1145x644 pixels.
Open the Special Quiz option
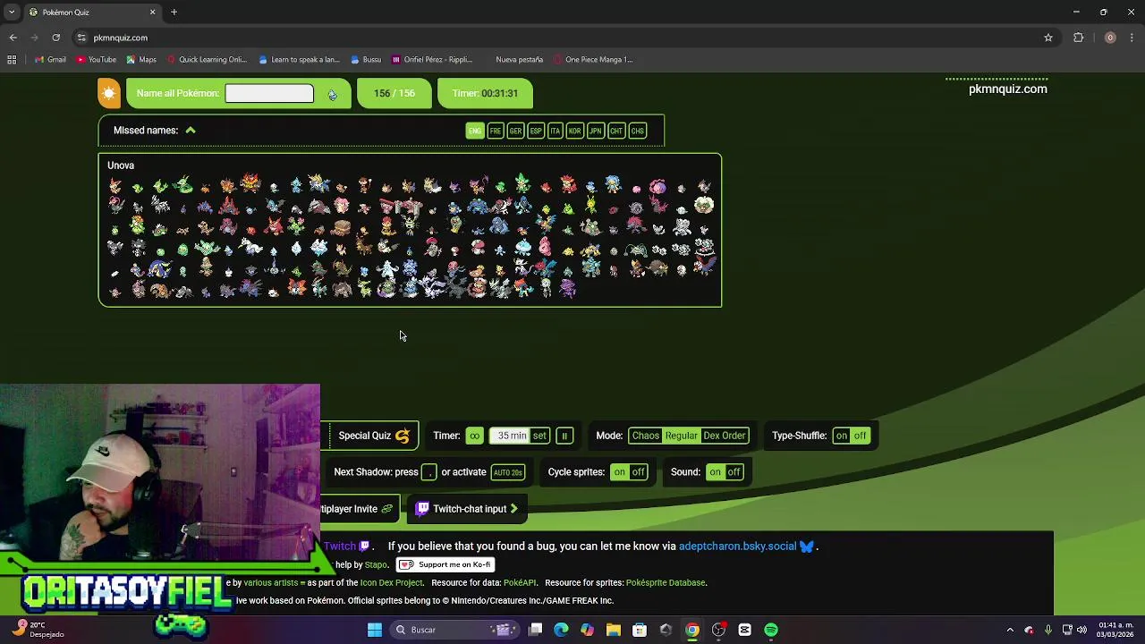373,436
